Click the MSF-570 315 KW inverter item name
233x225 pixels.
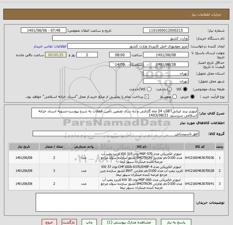point(142,158)
